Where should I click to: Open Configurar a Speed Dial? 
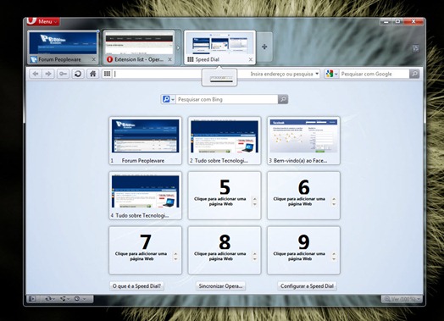(307, 286)
